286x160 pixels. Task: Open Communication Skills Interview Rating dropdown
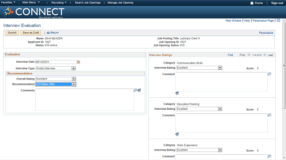click(220, 68)
